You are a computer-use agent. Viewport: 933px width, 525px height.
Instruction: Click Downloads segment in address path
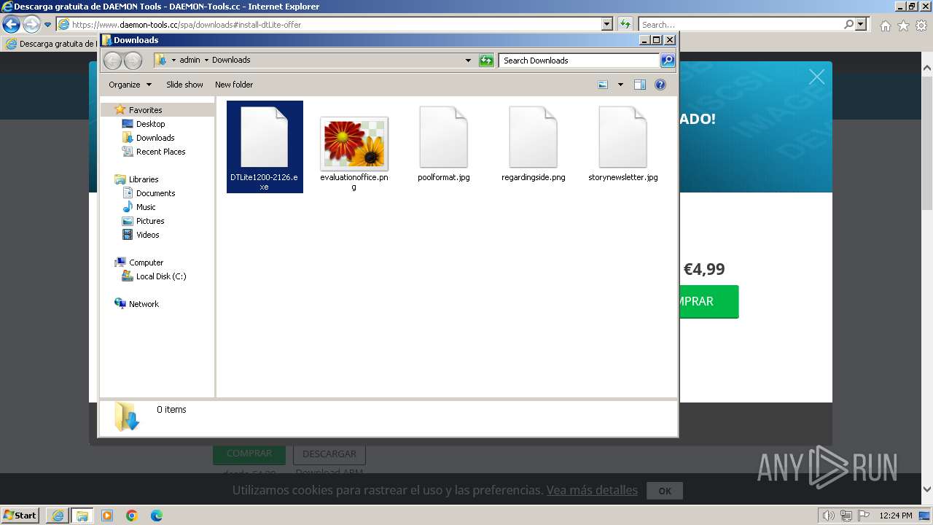pyautogui.click(x=231, y=61)
